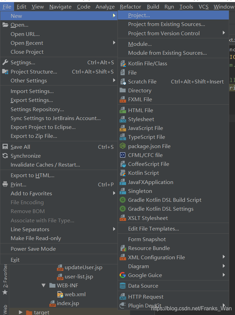Screen dimensions: 235x315
Task: Click the Data Source database icon
Action: click(x=123, y=286)
